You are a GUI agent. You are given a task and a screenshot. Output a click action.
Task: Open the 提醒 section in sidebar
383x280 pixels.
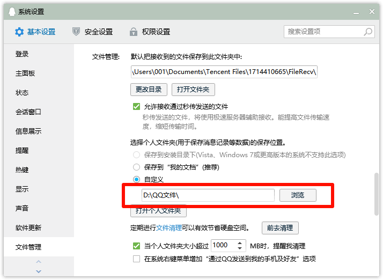click(x=39, y=151)
